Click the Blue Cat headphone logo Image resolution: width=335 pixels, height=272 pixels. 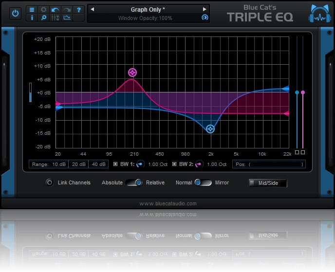tap(319, 14)
